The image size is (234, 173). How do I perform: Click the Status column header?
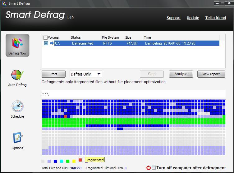[x=76, y=37]
